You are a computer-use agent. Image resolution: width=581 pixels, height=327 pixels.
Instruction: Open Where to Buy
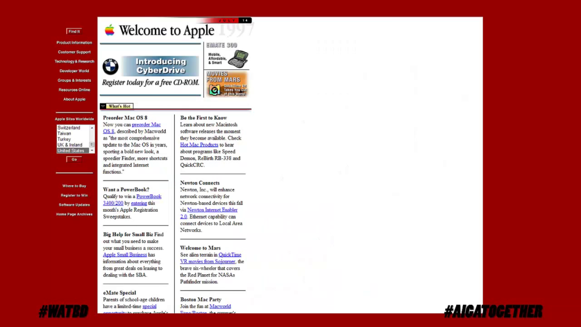click(x=74, y=186)
